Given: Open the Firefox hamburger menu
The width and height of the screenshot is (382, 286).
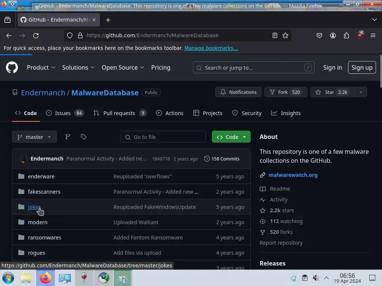Looking at the screenshot, I should (x=373, y=35).
